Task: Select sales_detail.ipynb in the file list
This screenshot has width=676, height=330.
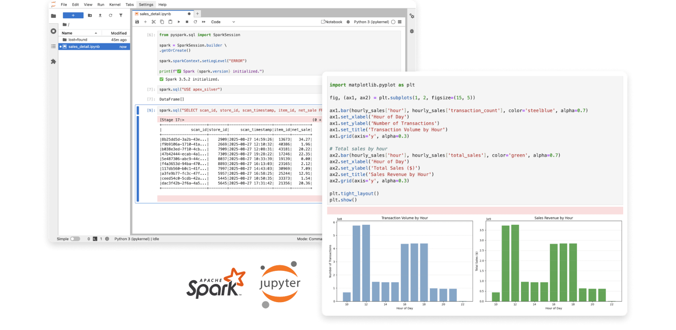Action: click(x=94, y=46)
